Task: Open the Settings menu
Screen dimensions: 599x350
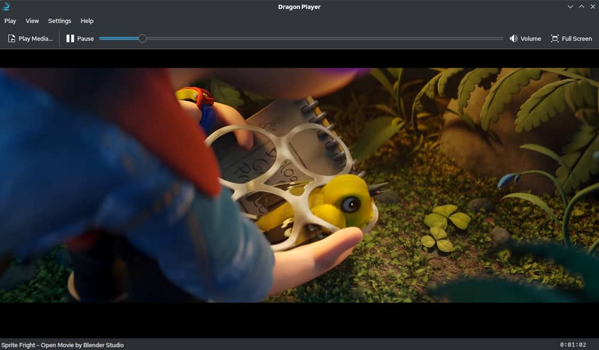Action: coord(59,21)
